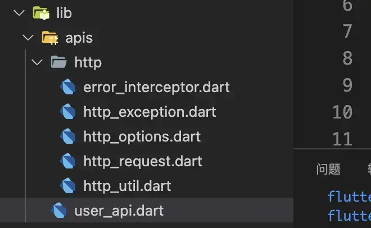Click line number 10 in editor gutter

point(342,112)
